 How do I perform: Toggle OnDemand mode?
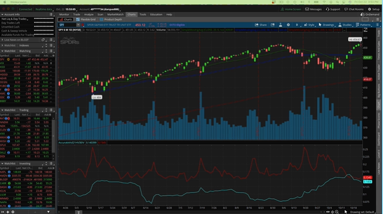click(x=370, y=14)
